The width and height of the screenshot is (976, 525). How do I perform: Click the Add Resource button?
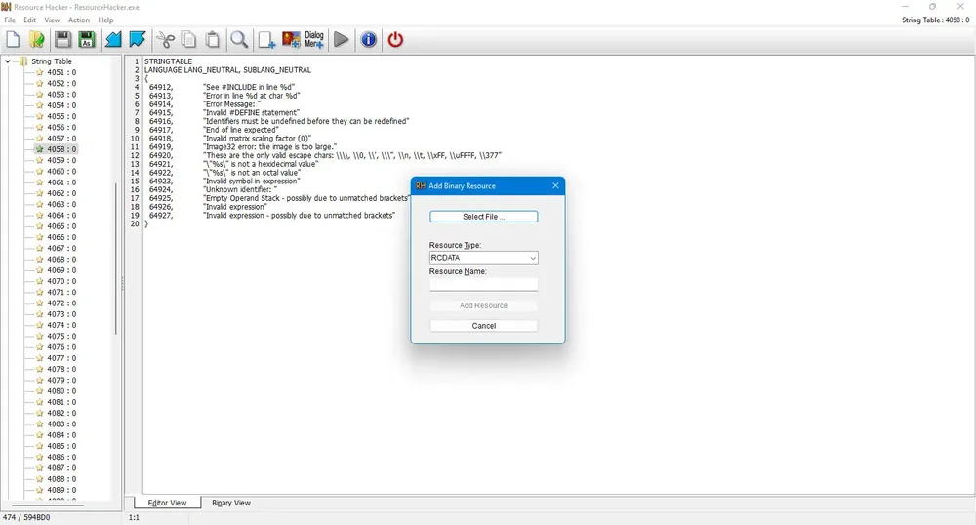pyautogui.click(x=484, y=305)
